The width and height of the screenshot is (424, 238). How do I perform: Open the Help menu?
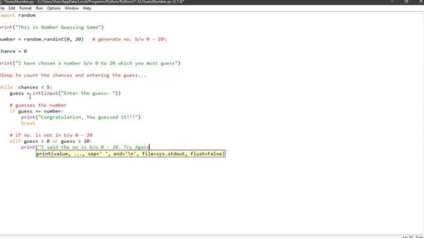[x=87, y=8]
